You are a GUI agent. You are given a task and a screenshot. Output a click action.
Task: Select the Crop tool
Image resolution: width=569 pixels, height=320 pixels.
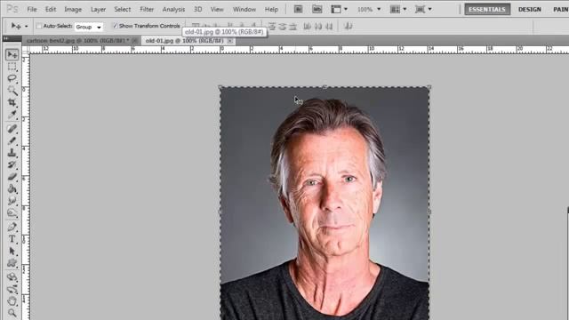point(12,102)
